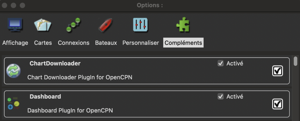
Task: Select the Dashboard PlugIn for OpenCPN description
Action: (x=70, y=110)
